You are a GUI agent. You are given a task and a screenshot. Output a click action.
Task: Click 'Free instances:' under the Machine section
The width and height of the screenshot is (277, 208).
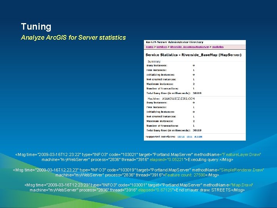coord(156,107)
